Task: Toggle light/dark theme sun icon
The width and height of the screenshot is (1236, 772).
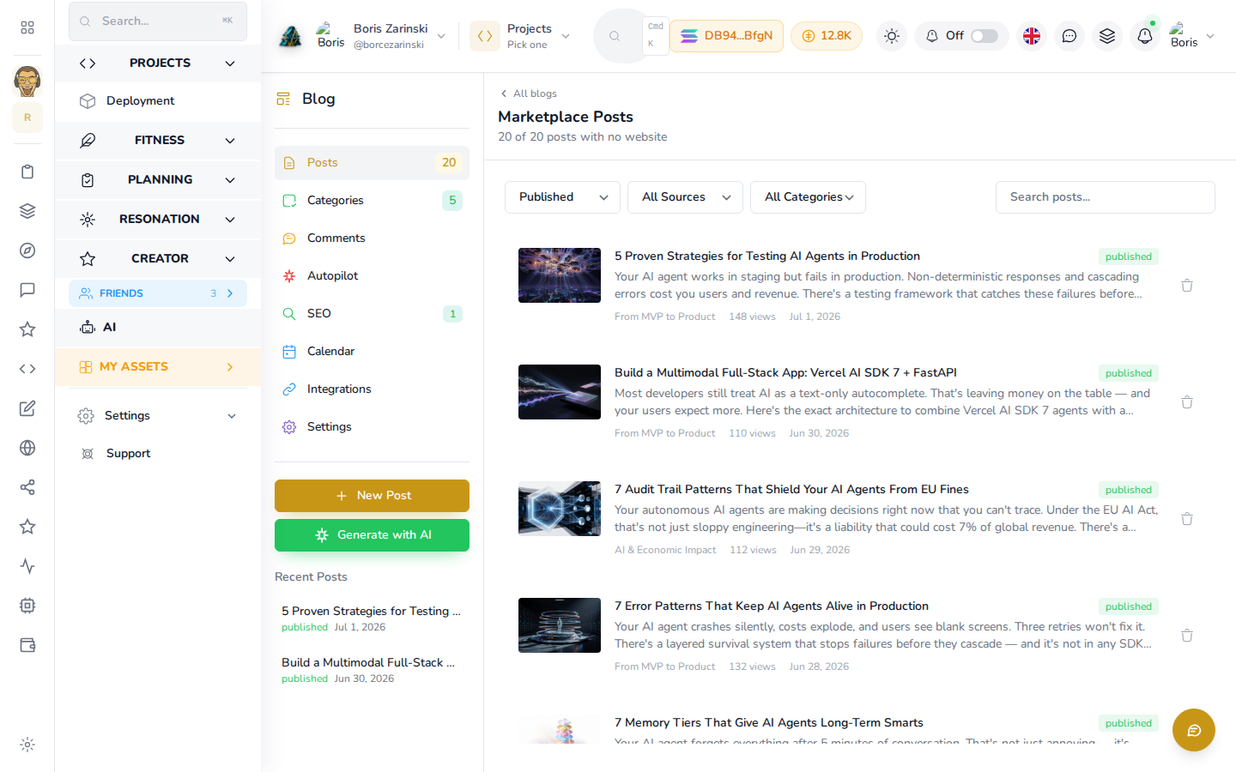Action: coord(892,36)
